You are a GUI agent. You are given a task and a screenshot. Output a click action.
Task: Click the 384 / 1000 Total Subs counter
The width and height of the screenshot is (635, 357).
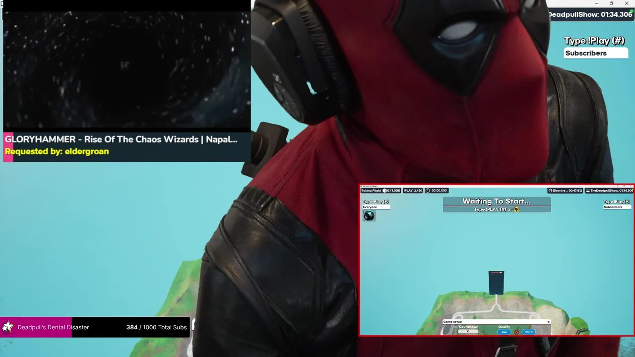tap(157, 327)
